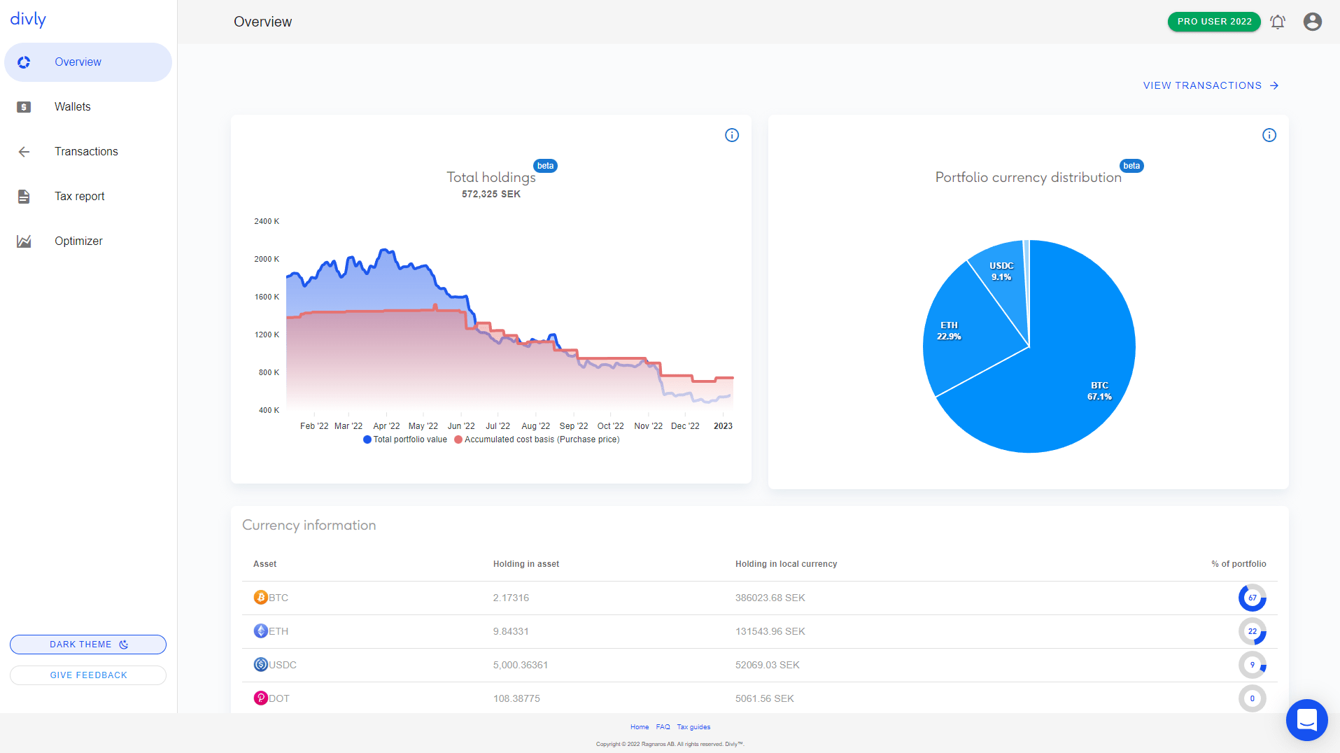Click the Transactions arrow icon
This screenshot has height=753, width=1340.
pos(24,152)
